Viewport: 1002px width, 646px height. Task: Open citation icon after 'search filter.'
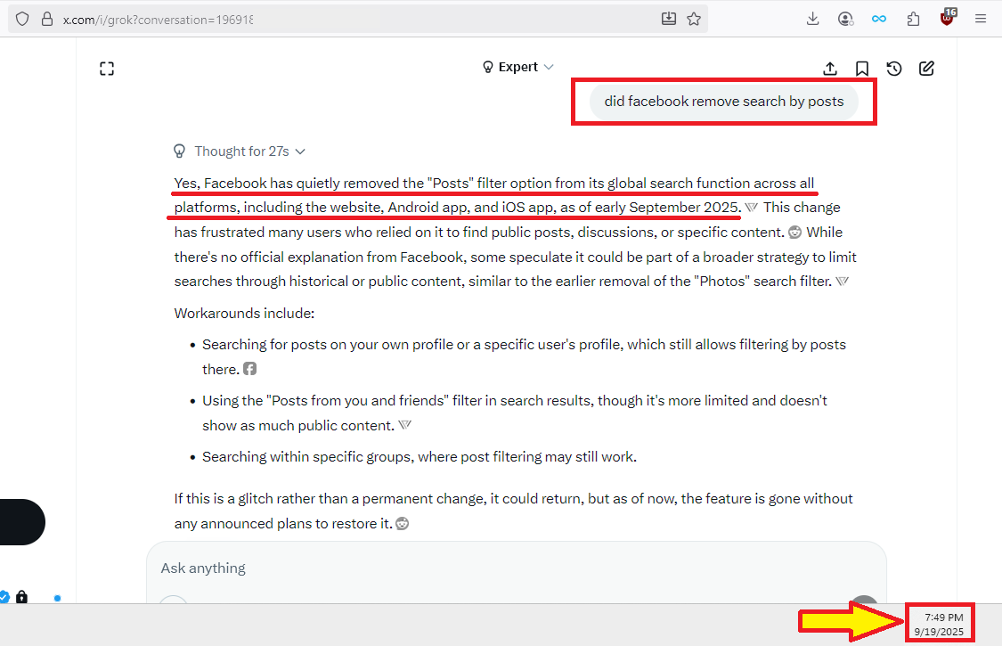[x=843, y=282]
